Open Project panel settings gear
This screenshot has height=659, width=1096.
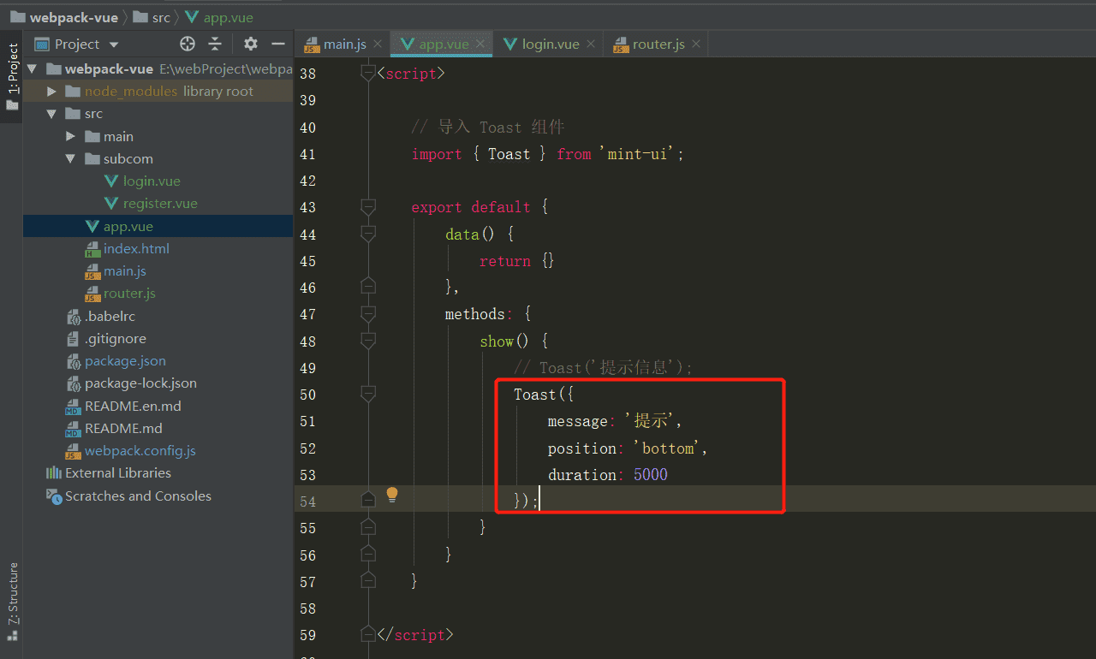pos(250,44)
